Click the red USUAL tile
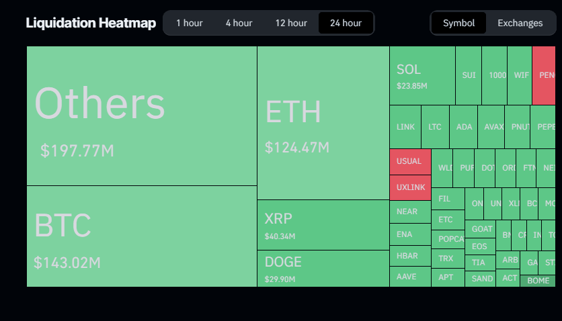The height and width of the screenshot is (321, 562). 409,162
